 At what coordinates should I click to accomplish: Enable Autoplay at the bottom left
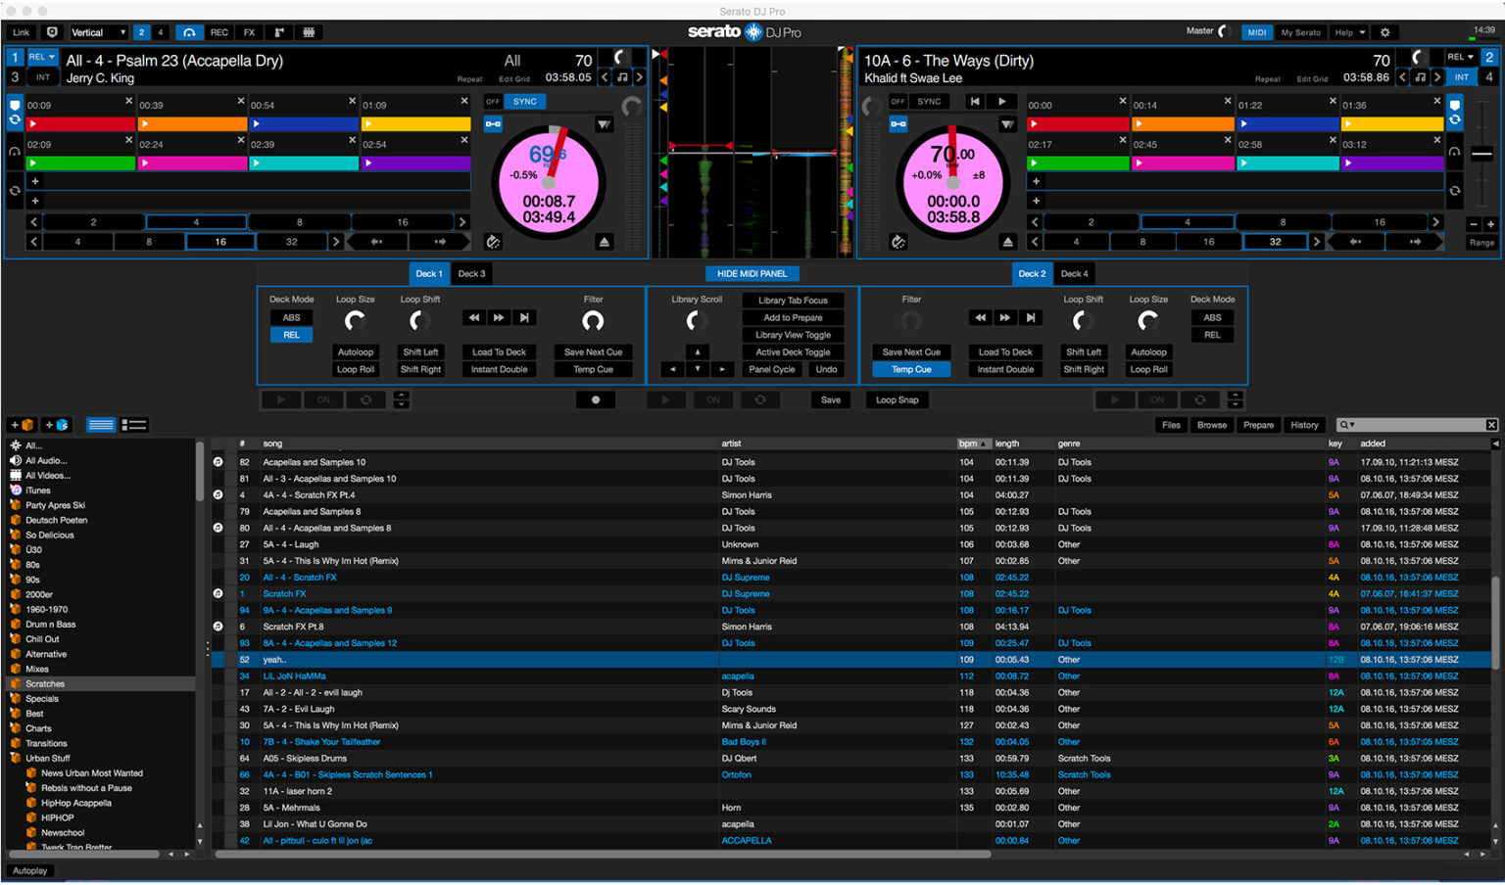(29, 870)
